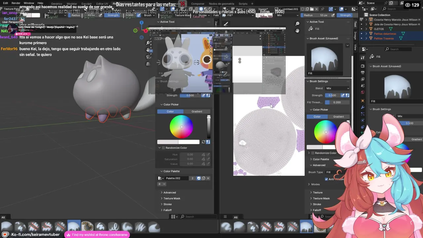This screenshot has height=238, width=423.
Task: Click Zoom magnifier gizmo in image editor
Action: (x=297, y=24)
